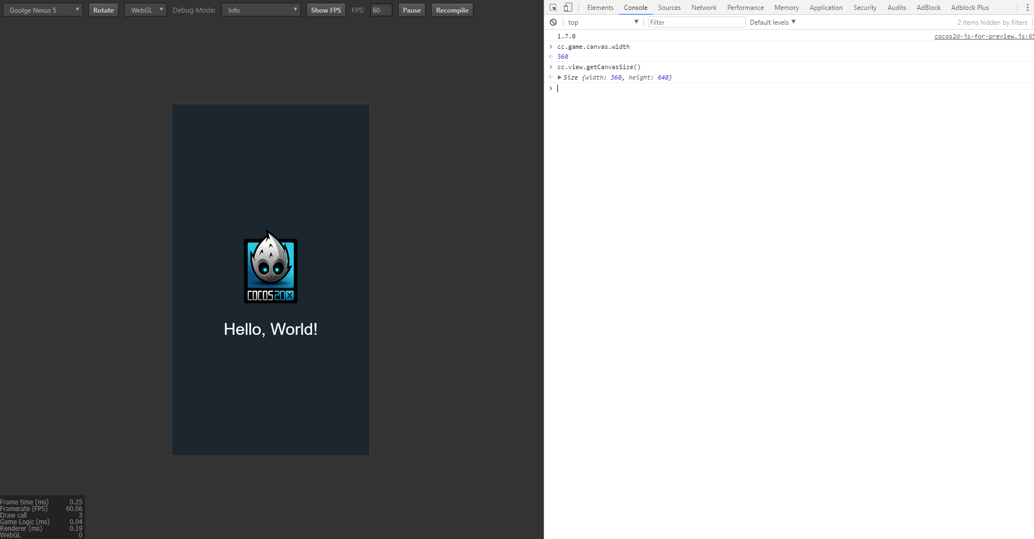
Task: Click the Renderer (ms) stat row
Action: (41, 529)
